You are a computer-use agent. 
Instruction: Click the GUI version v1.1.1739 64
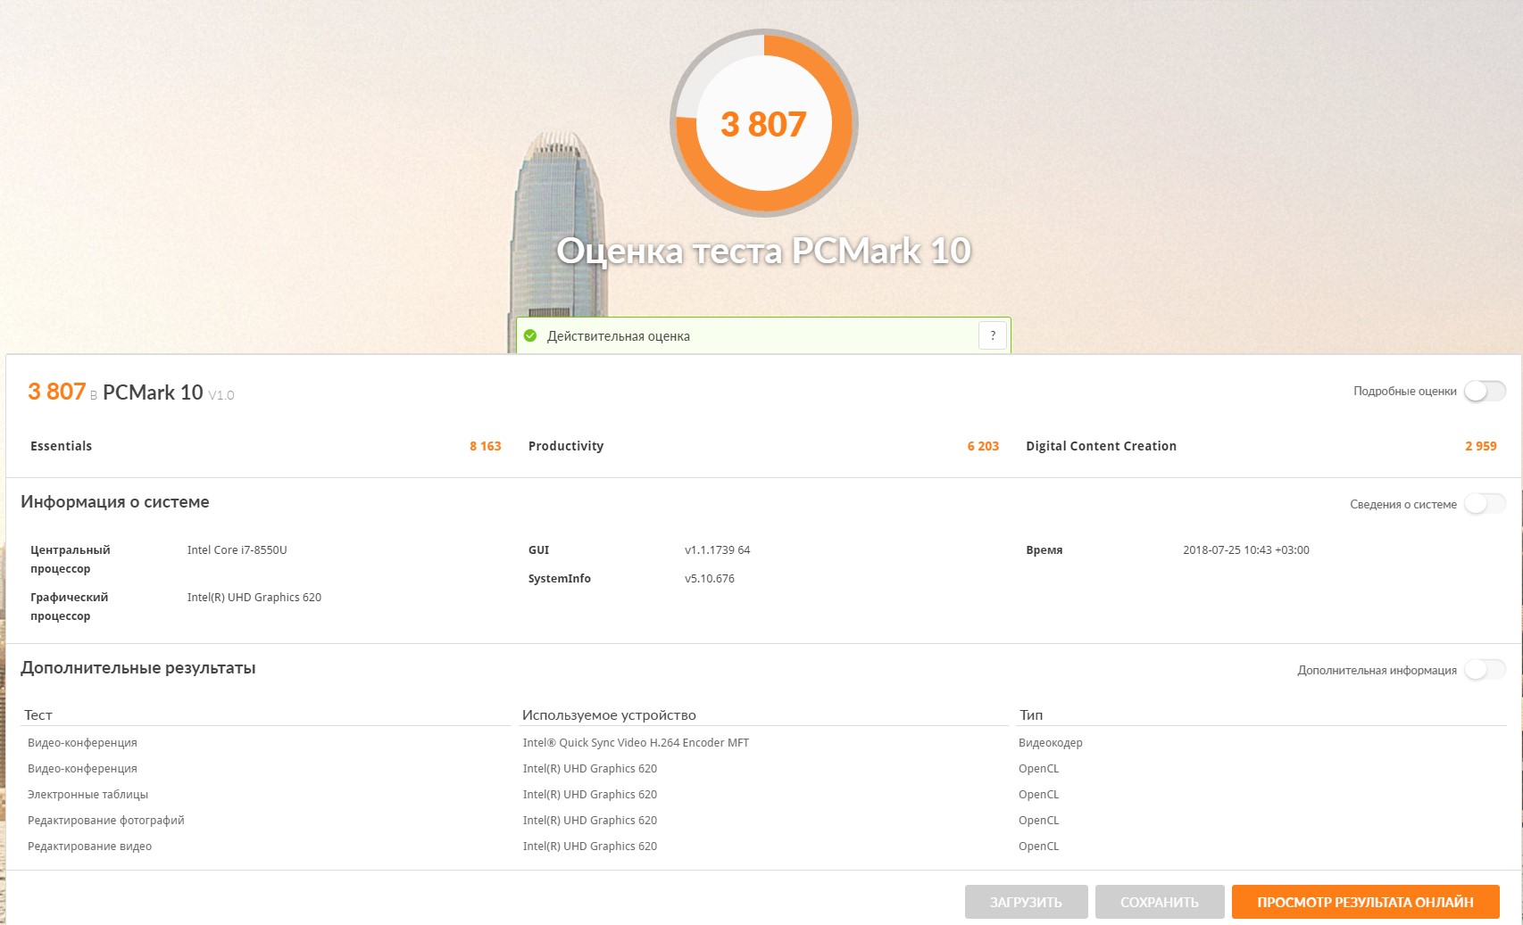click(717, 550)
